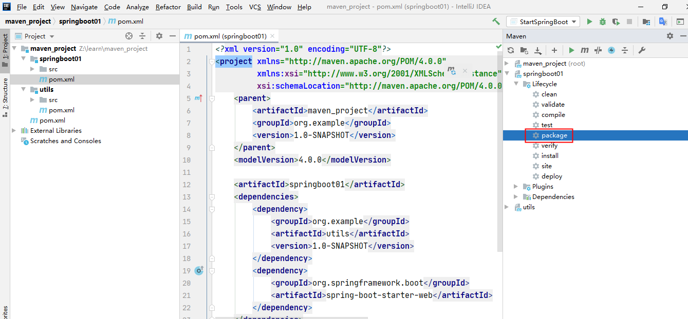
Task: Select the deploy lifecycle goal
Action: click(x=552, y=176)
